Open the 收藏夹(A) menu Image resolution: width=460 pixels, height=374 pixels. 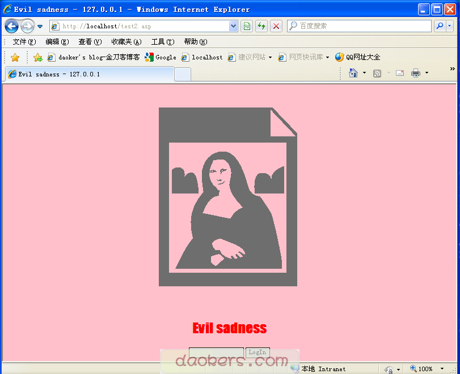pyautogui.click(x=126, y=42)
